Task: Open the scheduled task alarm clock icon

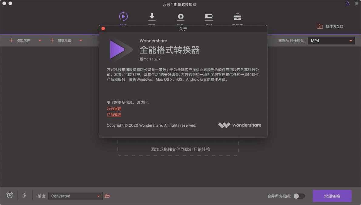Action: pyautogui.click(x=10, y=195)
